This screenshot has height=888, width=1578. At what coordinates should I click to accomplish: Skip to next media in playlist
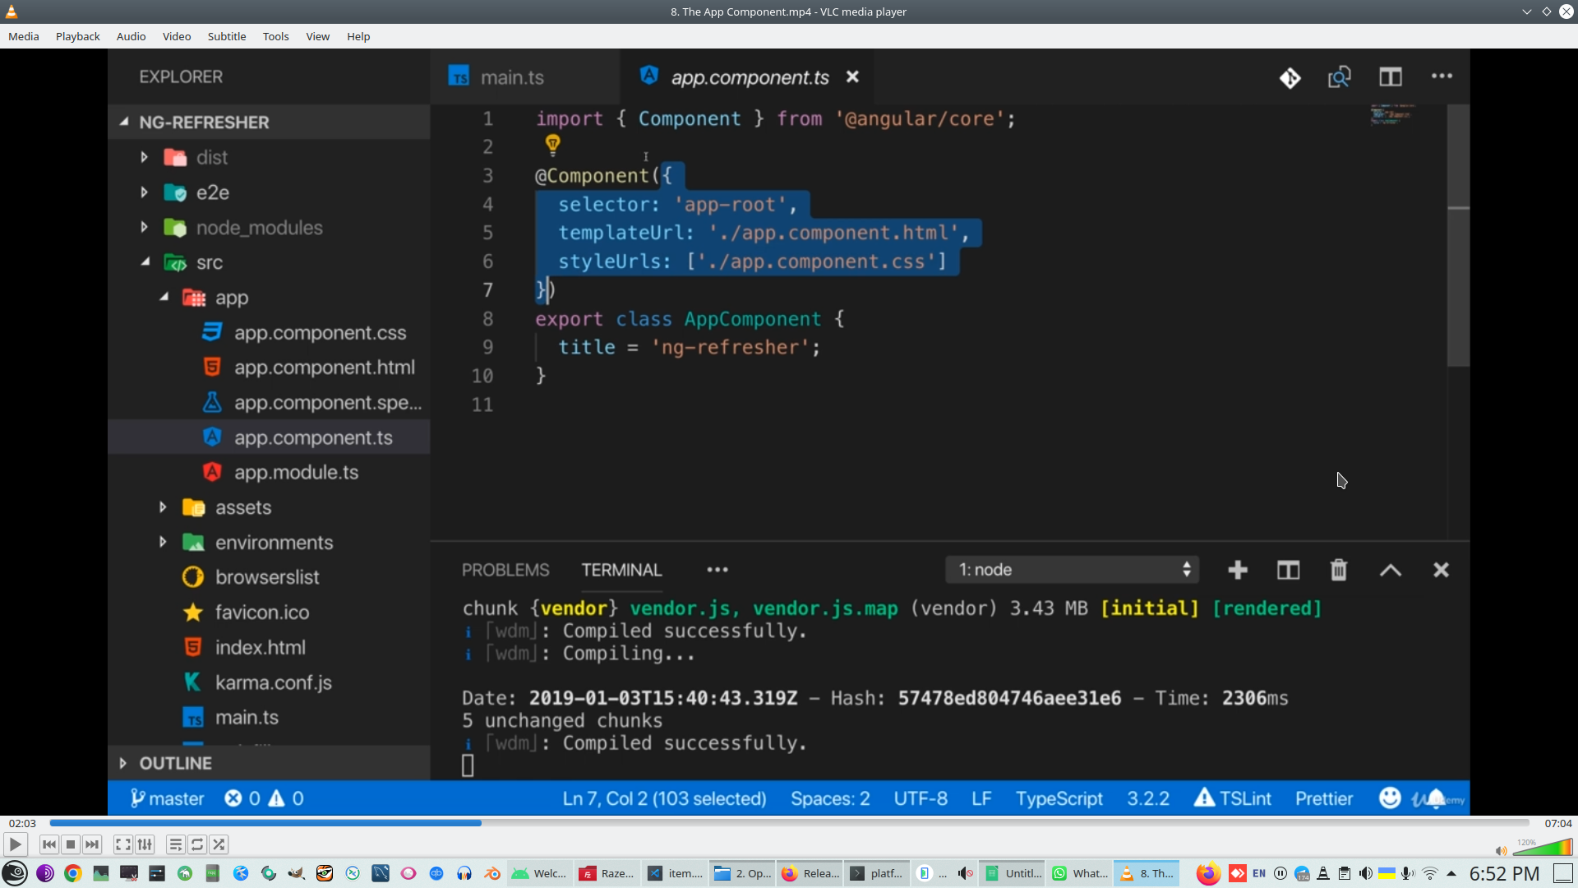point(92,844)
